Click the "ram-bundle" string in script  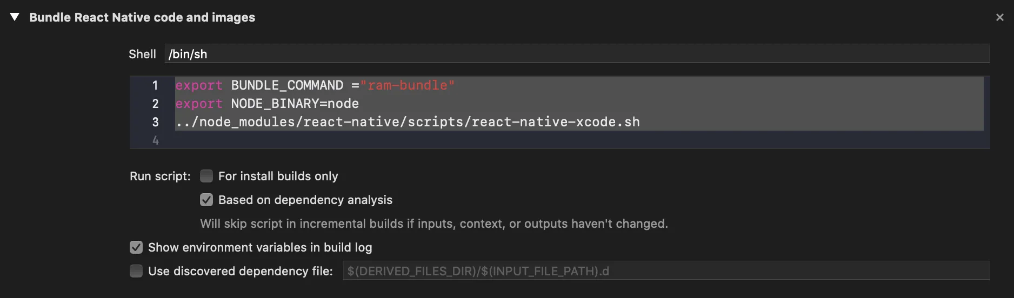pyautogui.click(x=408, y=85)
